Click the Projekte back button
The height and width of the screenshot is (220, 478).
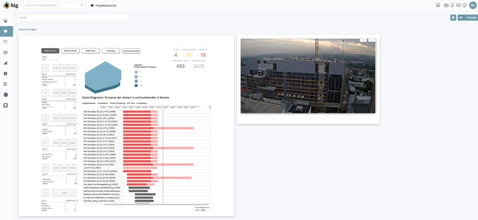[x=468, y=18]
